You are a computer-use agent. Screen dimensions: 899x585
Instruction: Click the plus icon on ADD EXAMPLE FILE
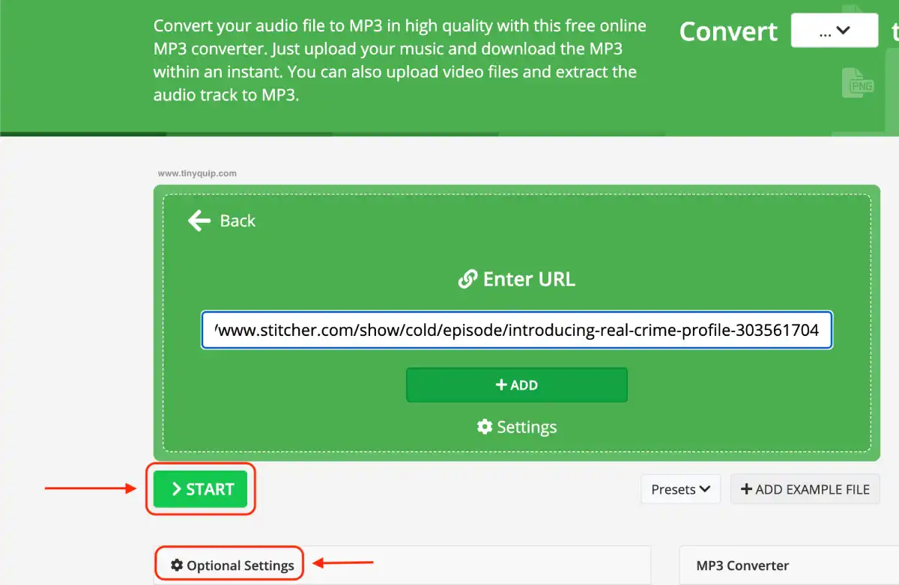[746, 488]
